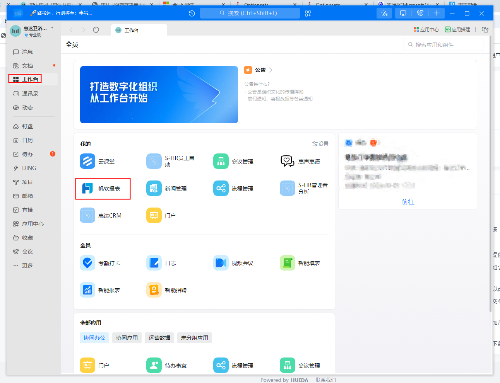This screenshot has height=383, width=500.
Task: Click the 搜索应用和组件 search field
Action: click(x=443, y=45)
